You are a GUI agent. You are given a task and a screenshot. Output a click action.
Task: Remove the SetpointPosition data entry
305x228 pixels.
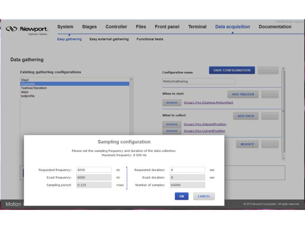pyautogui.click(x=172, y=124)
